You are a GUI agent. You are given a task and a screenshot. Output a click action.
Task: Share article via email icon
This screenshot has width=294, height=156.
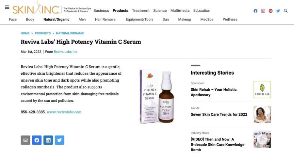(x=25, y=140)
